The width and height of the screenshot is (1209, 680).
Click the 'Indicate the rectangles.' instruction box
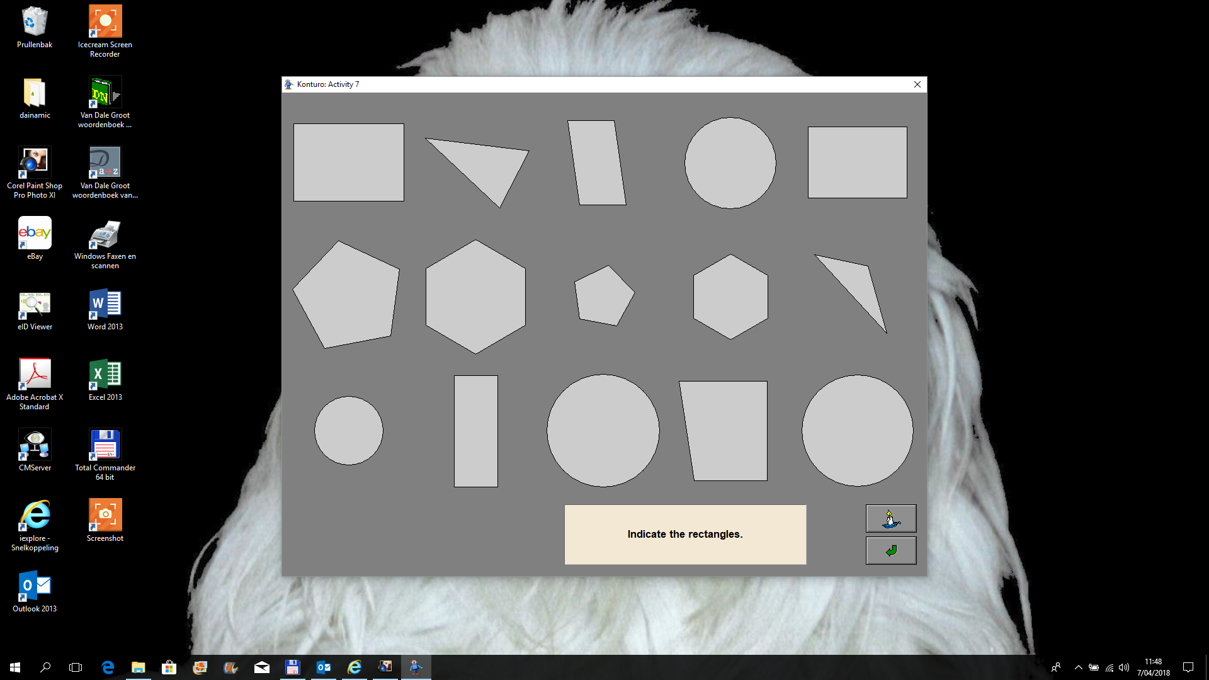685,535
